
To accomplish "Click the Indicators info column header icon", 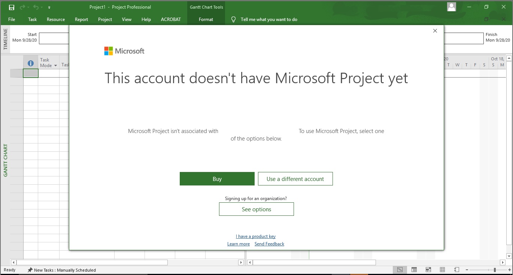I will point(31,63).
